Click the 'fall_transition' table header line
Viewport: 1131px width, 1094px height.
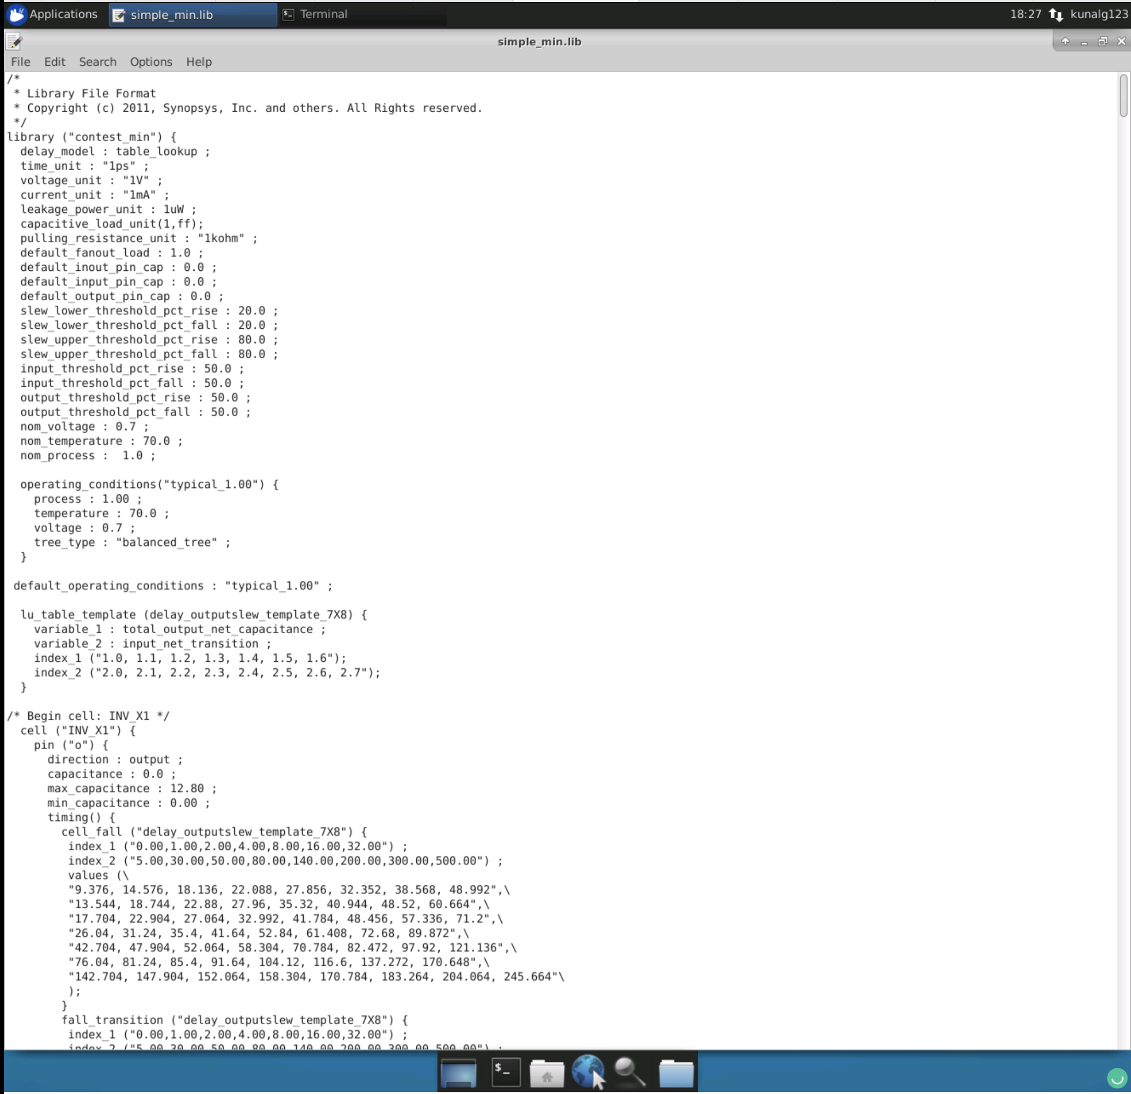coord(235,1020)
